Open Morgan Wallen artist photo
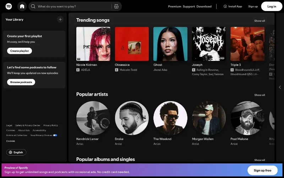Screen dimensions: 284x178 pyautogui.click(x=209, y=118)
